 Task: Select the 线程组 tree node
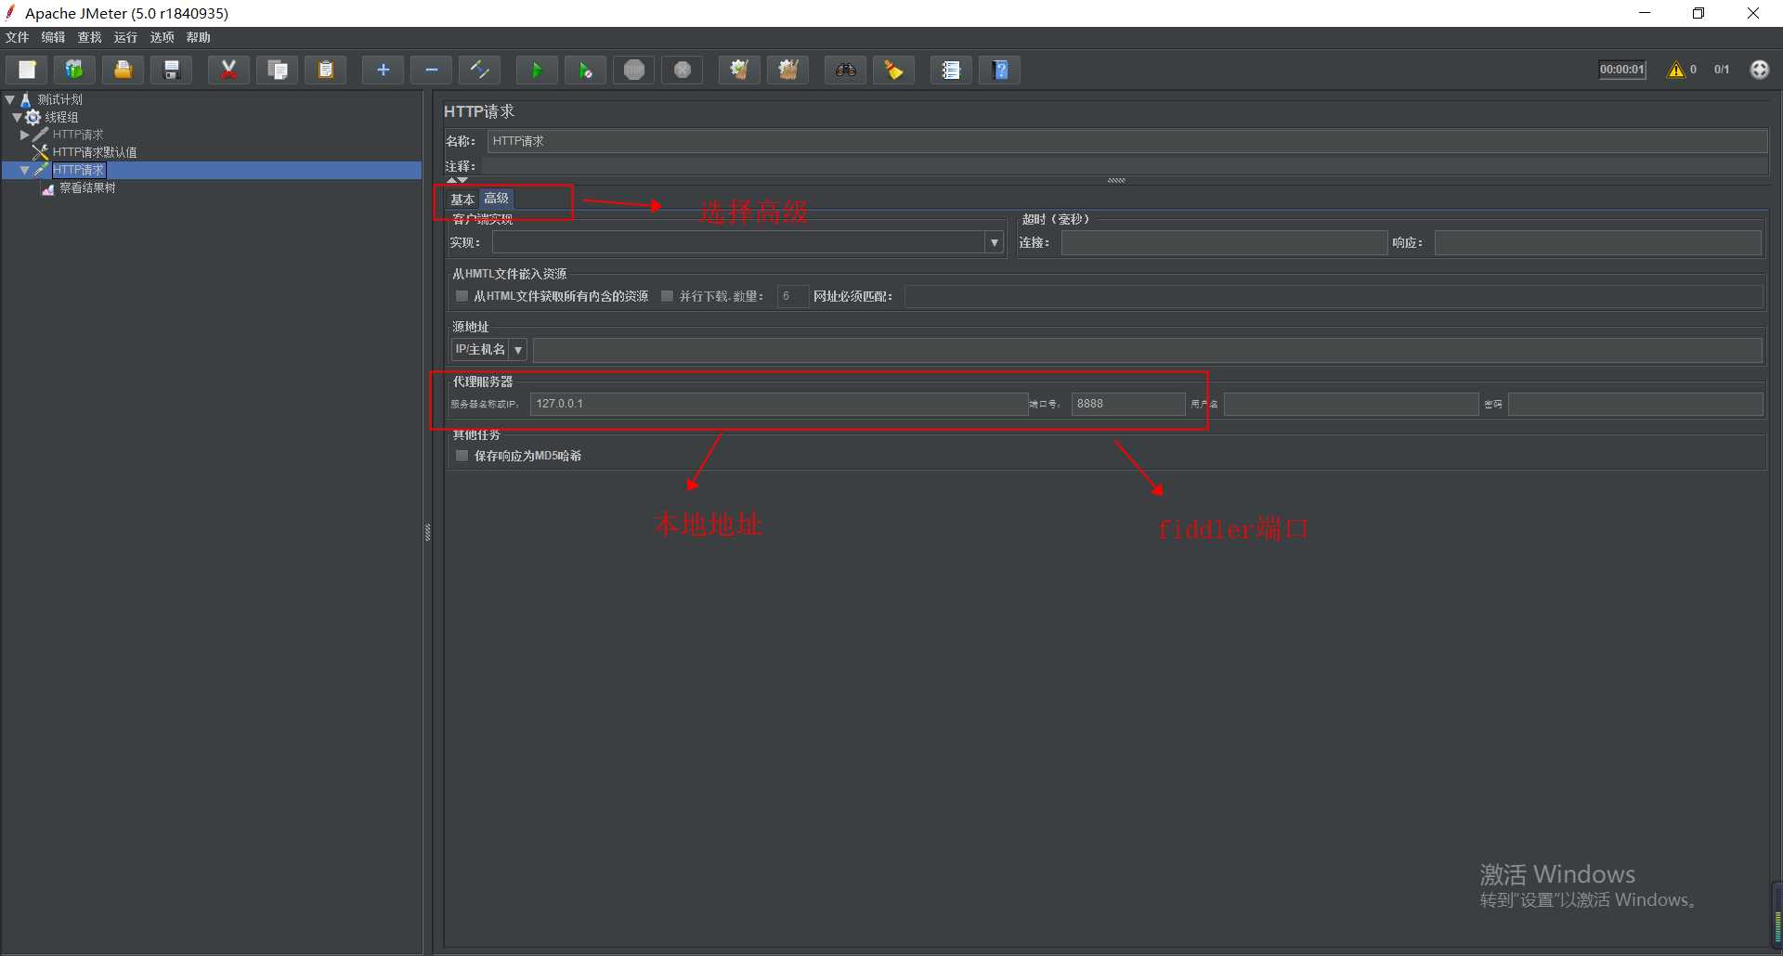61,117
